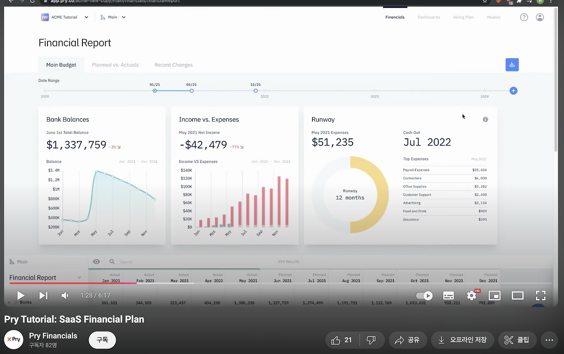Mute the video volume
This screenshot has height=354, width=564.
(x=65, y=295)
